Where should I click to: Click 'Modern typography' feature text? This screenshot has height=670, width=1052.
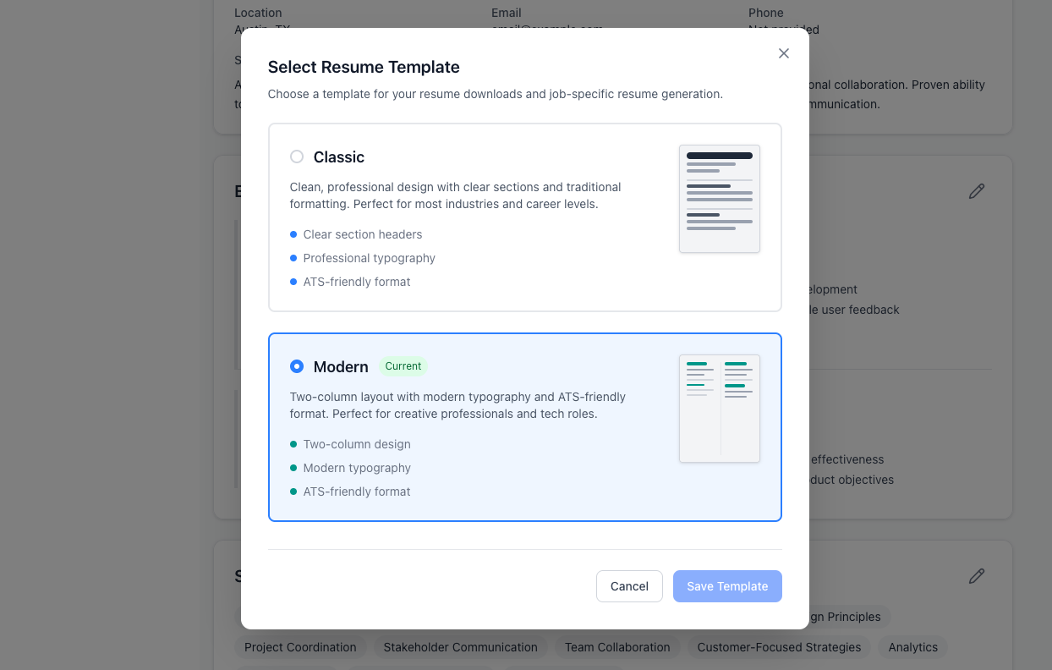click(357, 468)
